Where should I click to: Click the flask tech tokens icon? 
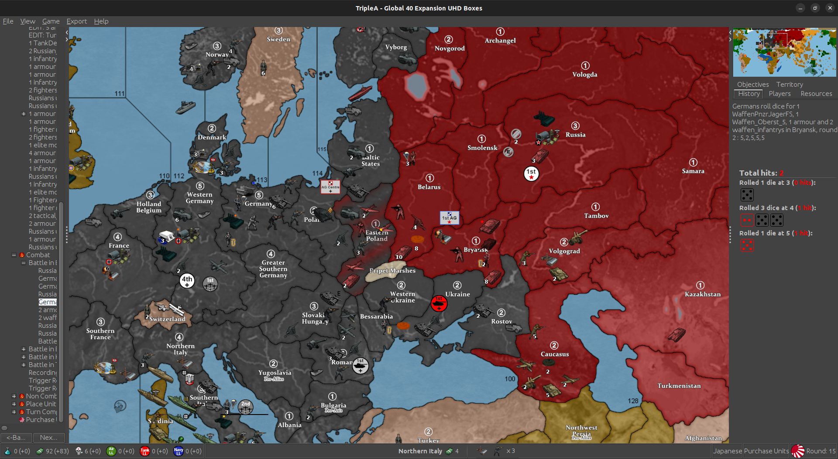[7, 451]
